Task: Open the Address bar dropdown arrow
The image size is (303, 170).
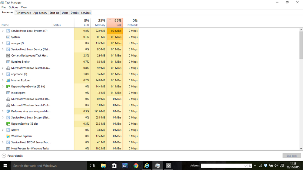Action: pyautogui.click(x=245, y=166)
